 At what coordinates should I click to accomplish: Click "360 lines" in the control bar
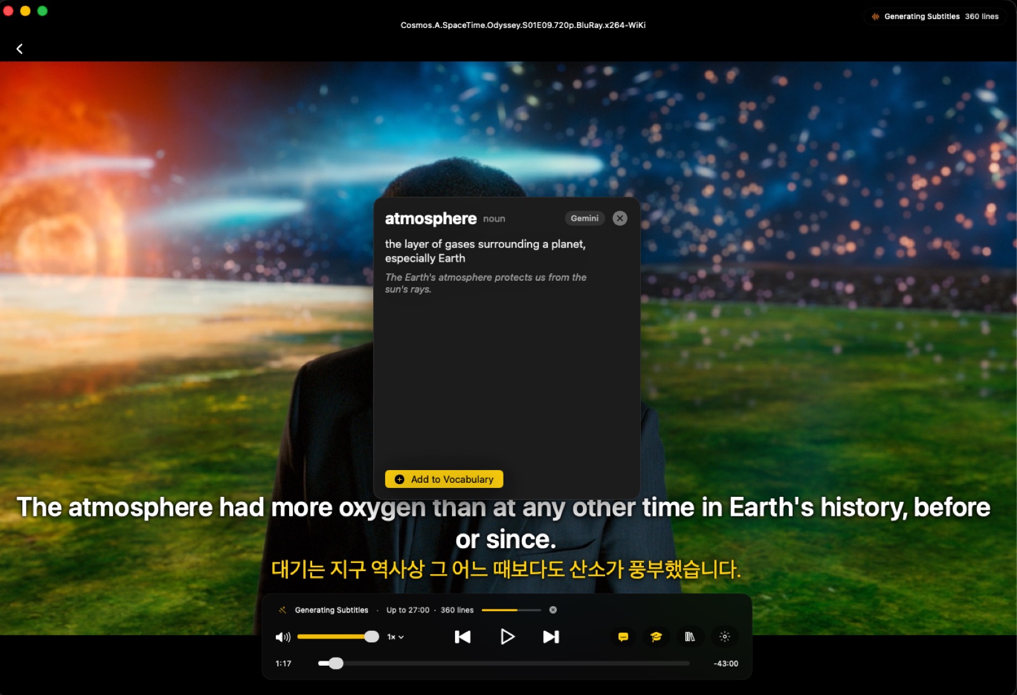coord(457,610)
